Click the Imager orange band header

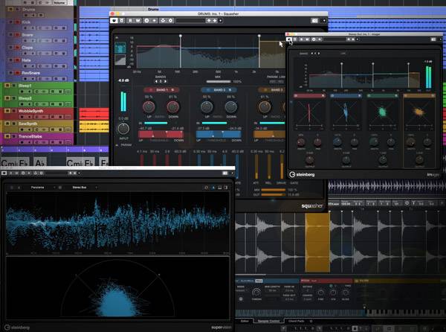click(x=419, y=96)
